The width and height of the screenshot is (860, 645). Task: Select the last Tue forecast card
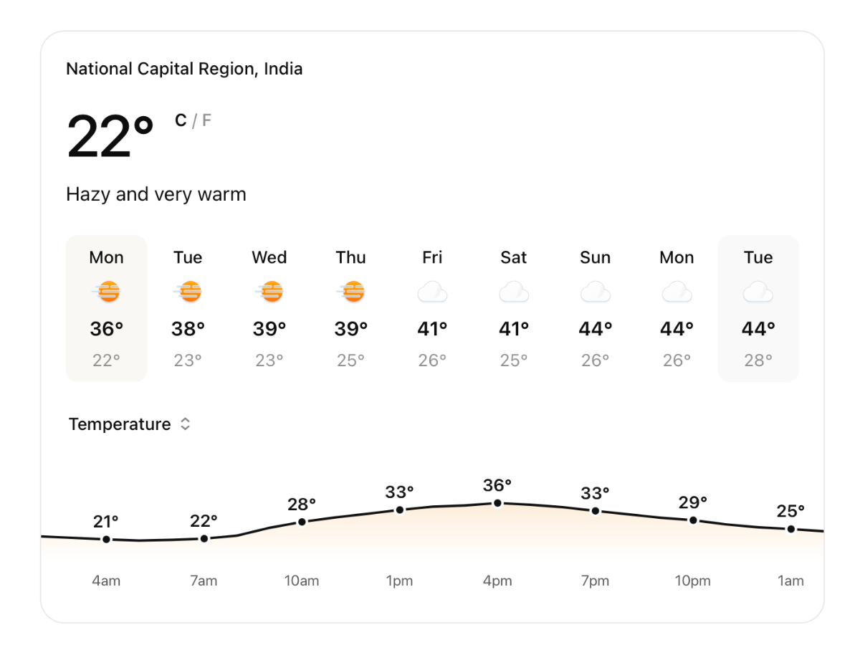(x=758, y=308)
